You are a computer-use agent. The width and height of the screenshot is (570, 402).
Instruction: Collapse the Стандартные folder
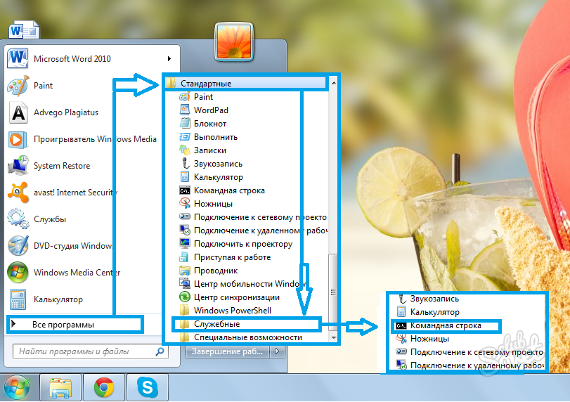205,84
